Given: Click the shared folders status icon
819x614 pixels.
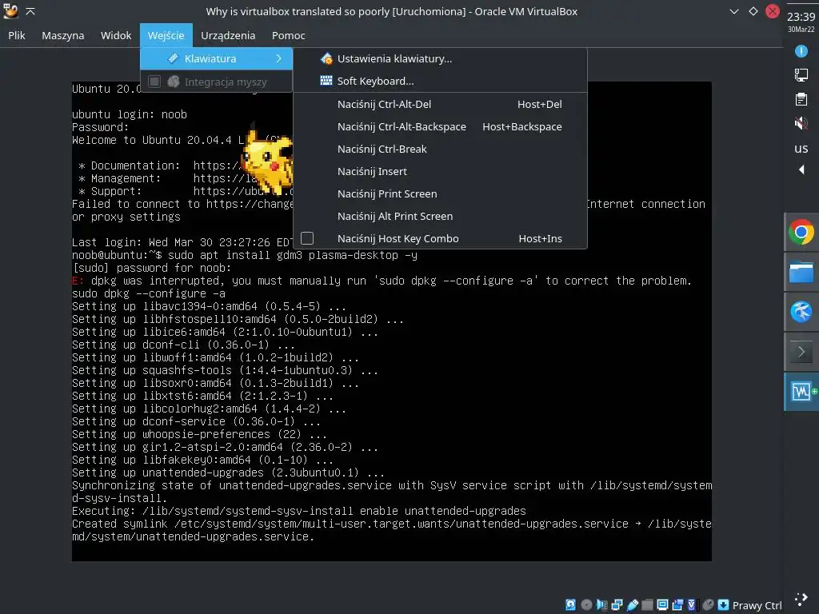Looking at the screenshot, I should (648, 604).
